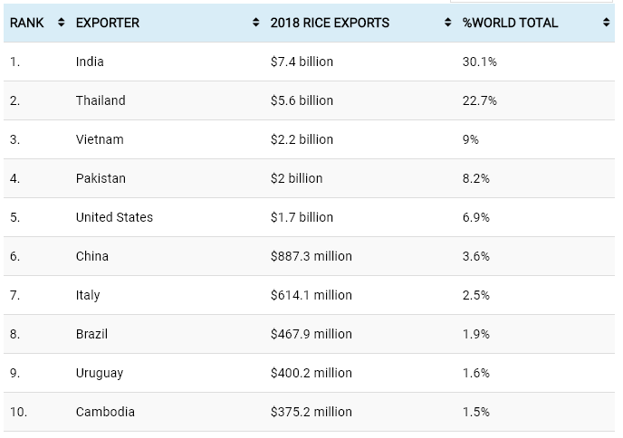Select the $887.3 million value cell

(311, 256)
